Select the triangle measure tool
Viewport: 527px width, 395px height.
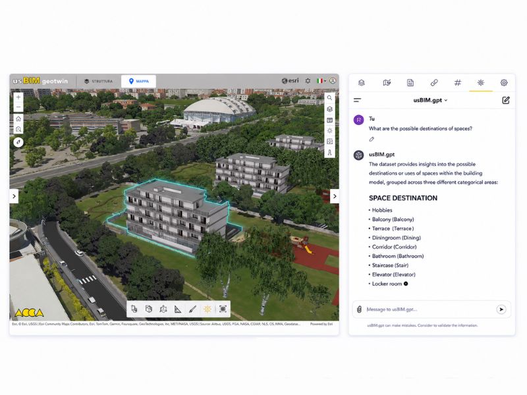click(x=178, y=309)
